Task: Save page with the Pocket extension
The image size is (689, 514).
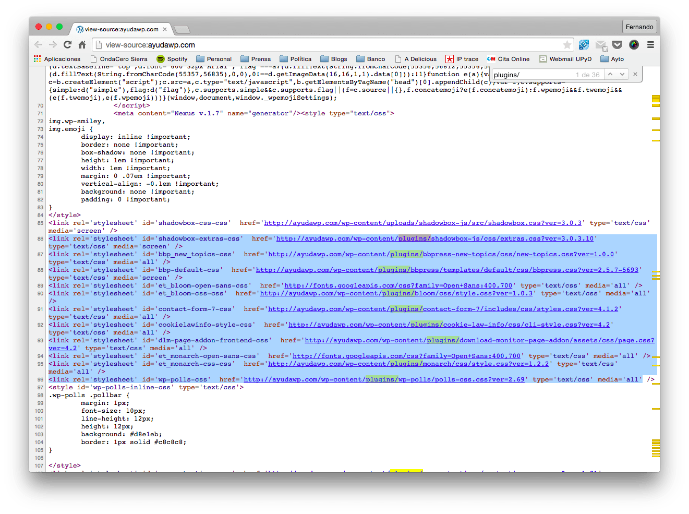Action: tap(617, 45)
